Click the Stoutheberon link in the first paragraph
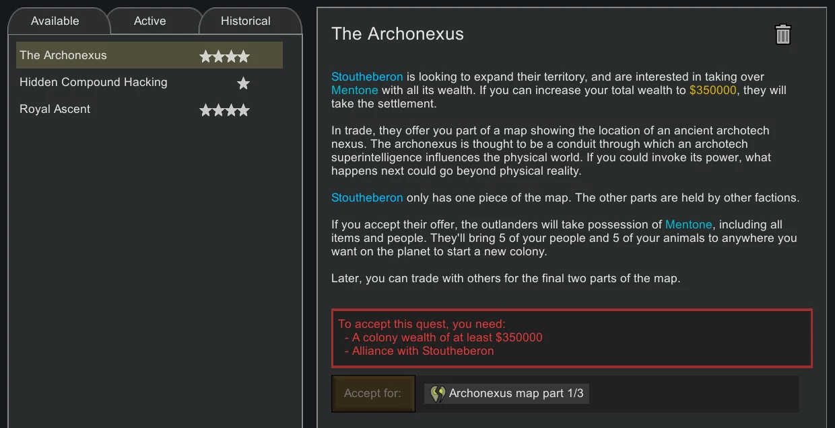Image resolution: width=835 pixels, height=428 pixels. tap(367, 77)
